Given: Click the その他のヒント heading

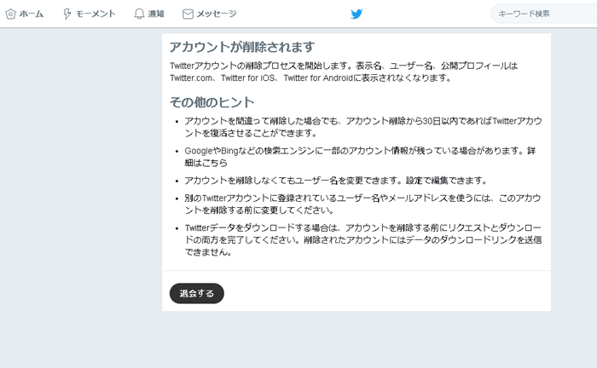Looking at the screenshot, I should [212, 102].
